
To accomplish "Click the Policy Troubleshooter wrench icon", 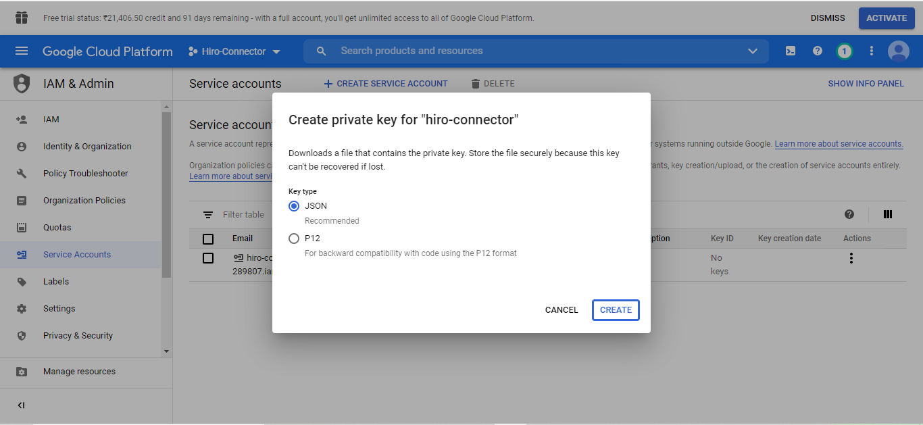I will click(22, 174).
